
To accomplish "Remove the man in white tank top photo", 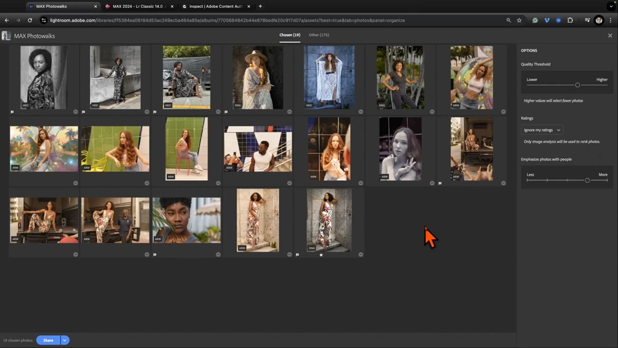I will [289, 183].
